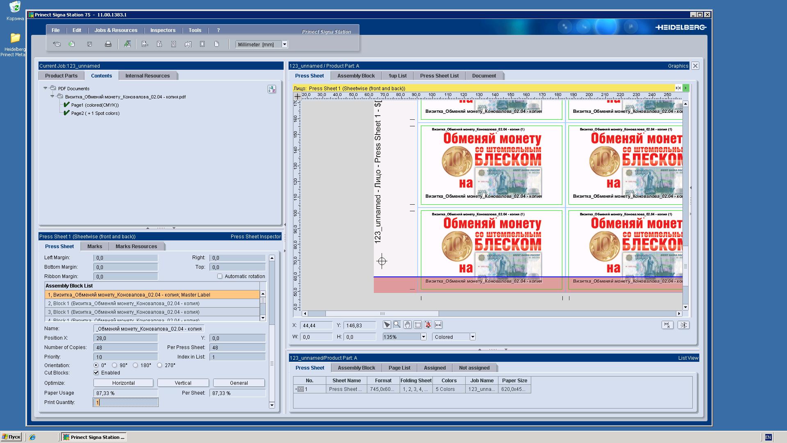Click the mirror toggle icon in yellow bar

[x=678, y=88]
